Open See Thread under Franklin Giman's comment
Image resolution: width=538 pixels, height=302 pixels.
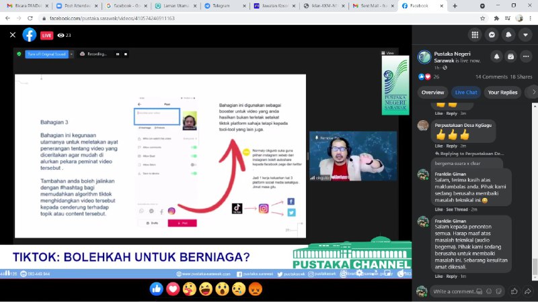457,209
